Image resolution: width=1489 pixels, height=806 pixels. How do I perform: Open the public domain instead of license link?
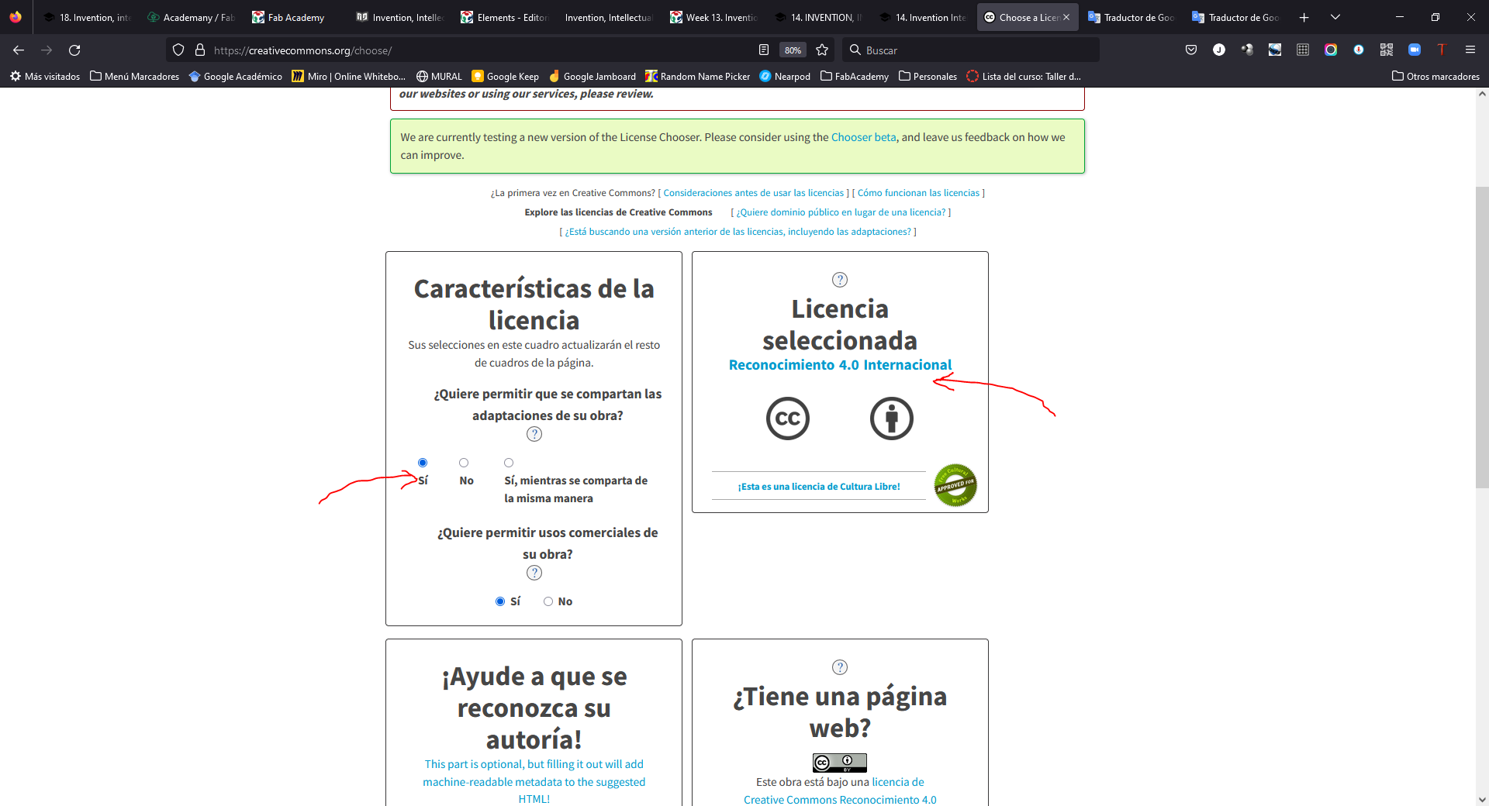click(x=841, y=212)
